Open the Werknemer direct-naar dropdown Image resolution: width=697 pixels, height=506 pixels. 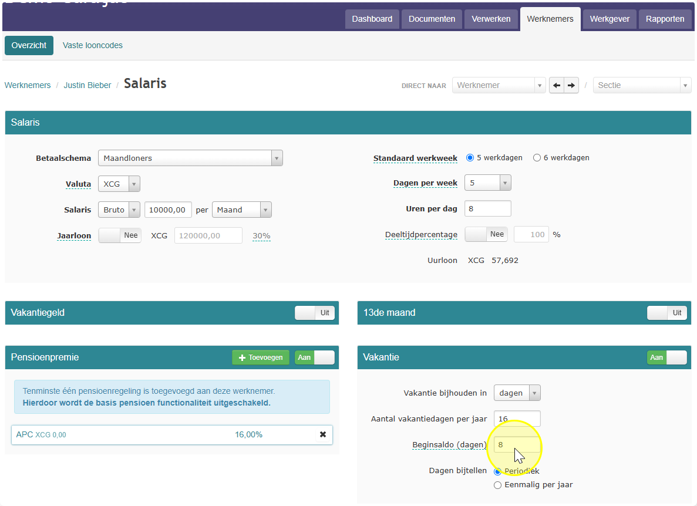[499, 85]
